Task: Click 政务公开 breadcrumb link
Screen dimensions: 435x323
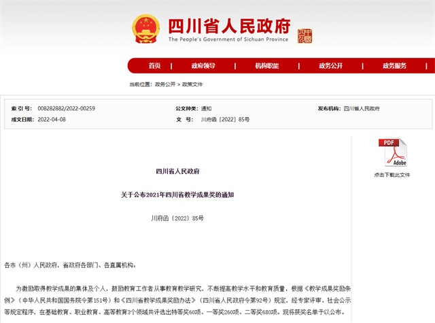Action: coord(165,84)
